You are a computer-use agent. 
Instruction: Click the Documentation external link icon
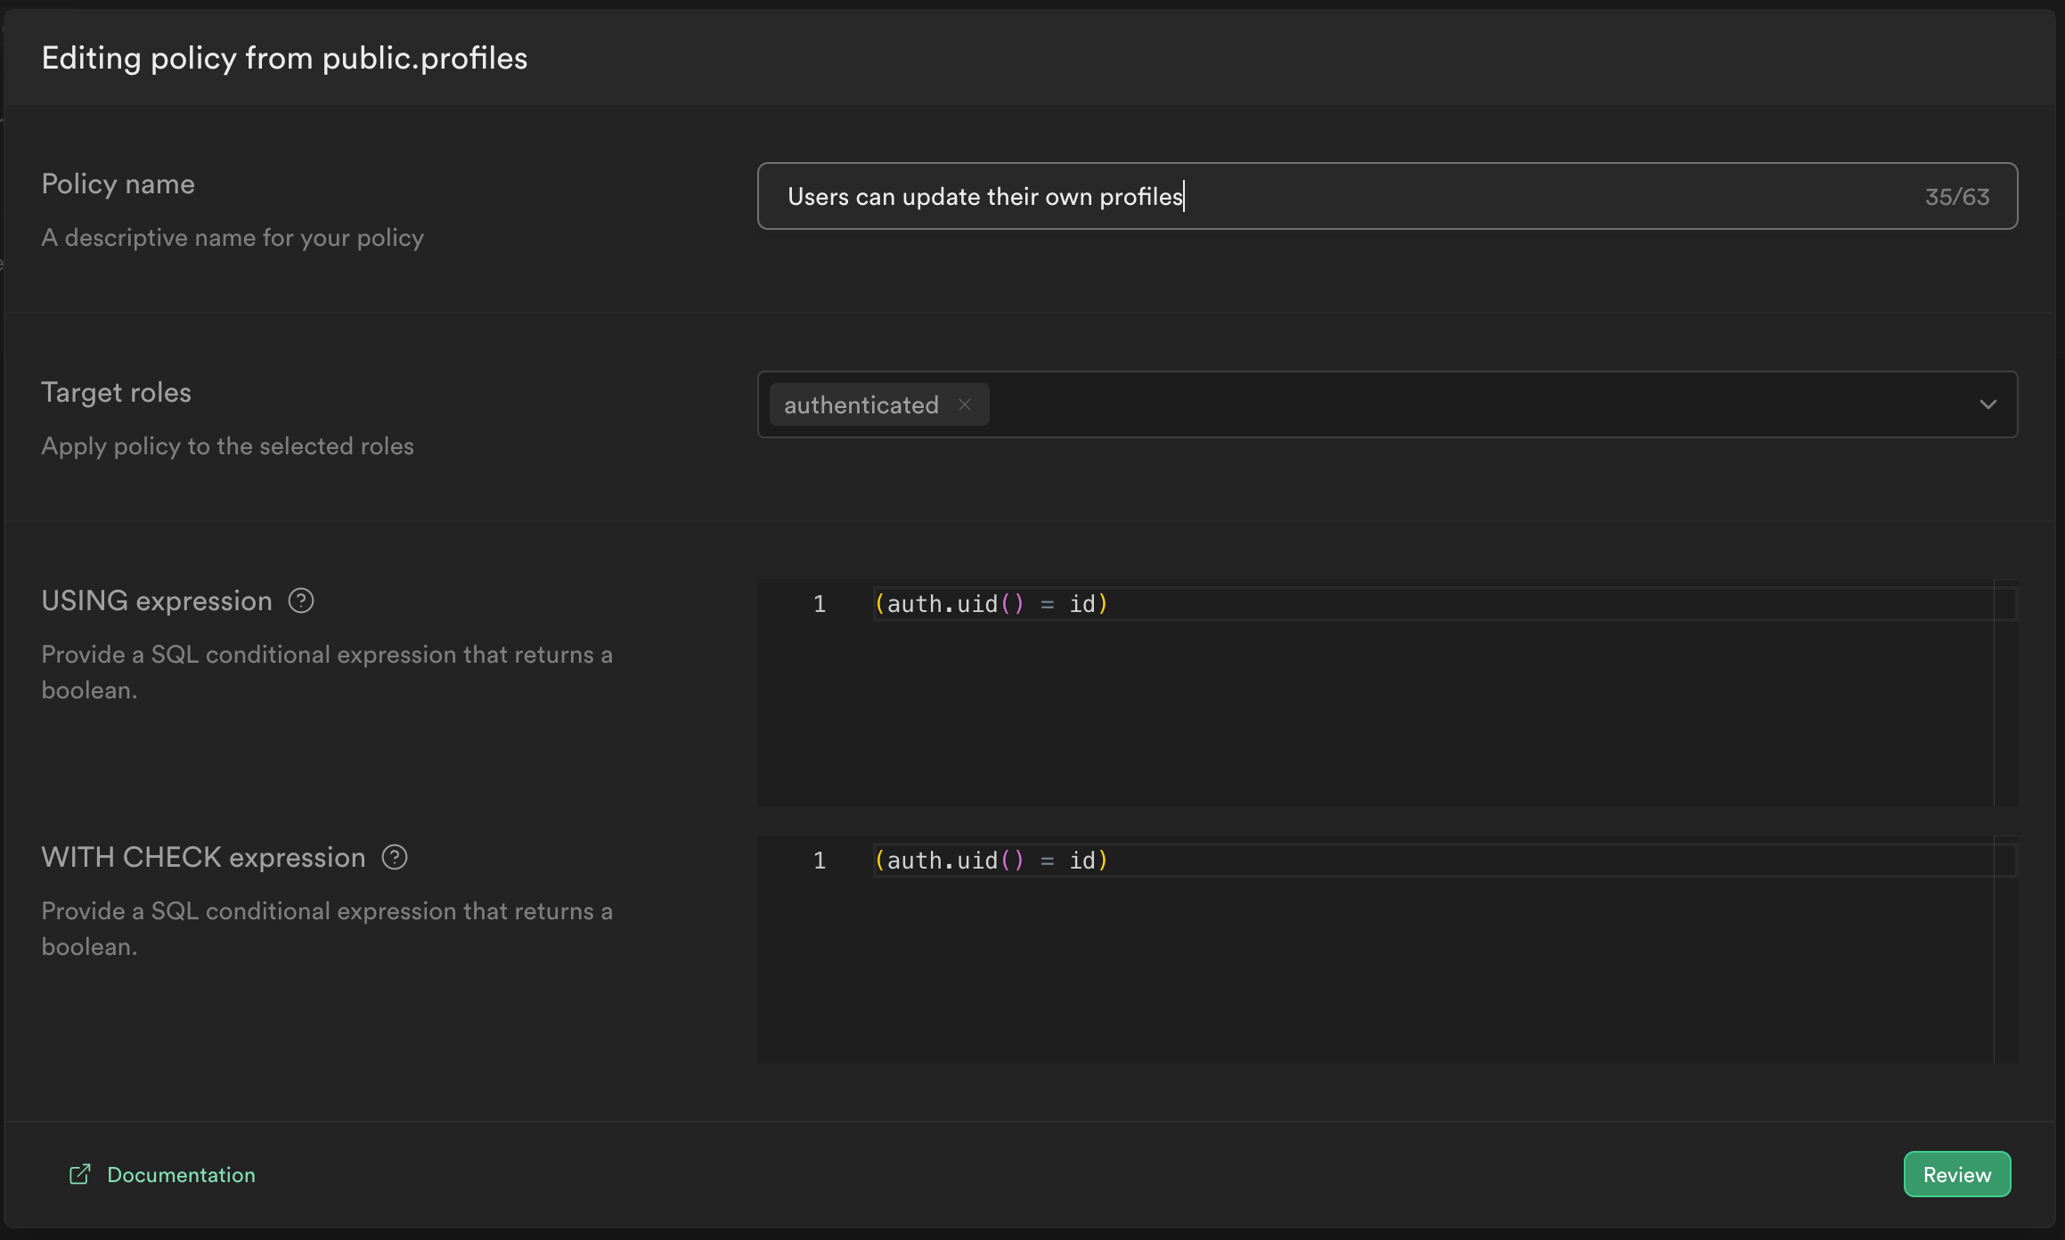pos(80,1174)
